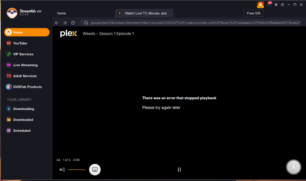Image resolution: width=306 pixels, height=181 pixels.
Task: Click the Plex logo
Action: pyautogui.click(x=68, y=34)
